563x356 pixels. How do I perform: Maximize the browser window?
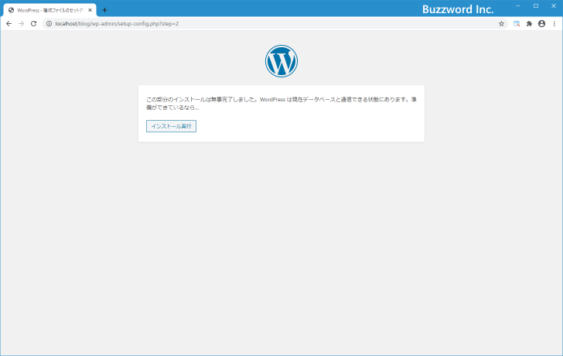pos(536,5)
